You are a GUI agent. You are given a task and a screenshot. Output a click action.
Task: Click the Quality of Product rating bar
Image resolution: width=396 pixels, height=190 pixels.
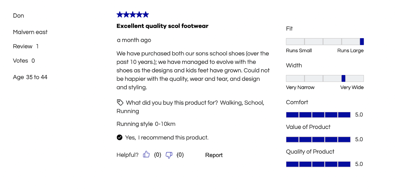coord(318,164)
